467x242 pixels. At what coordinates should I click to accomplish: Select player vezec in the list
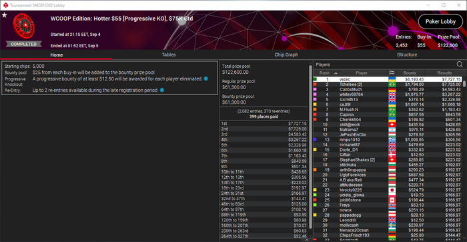tap(345, 79)
